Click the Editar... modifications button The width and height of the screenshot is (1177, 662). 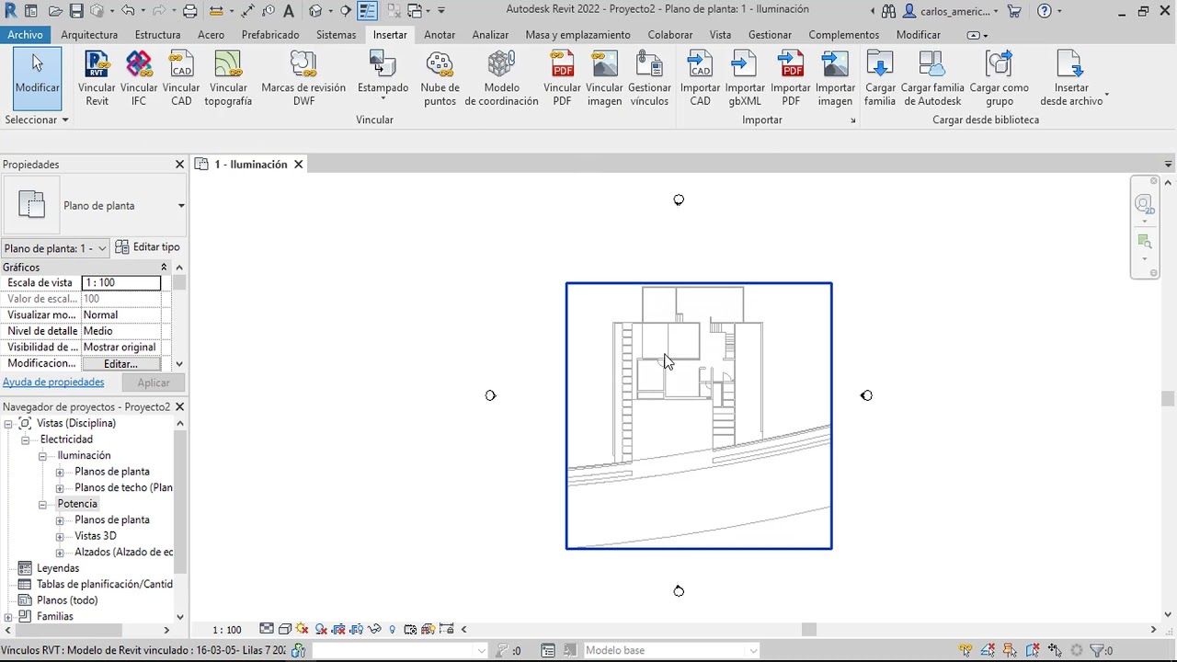120,364
